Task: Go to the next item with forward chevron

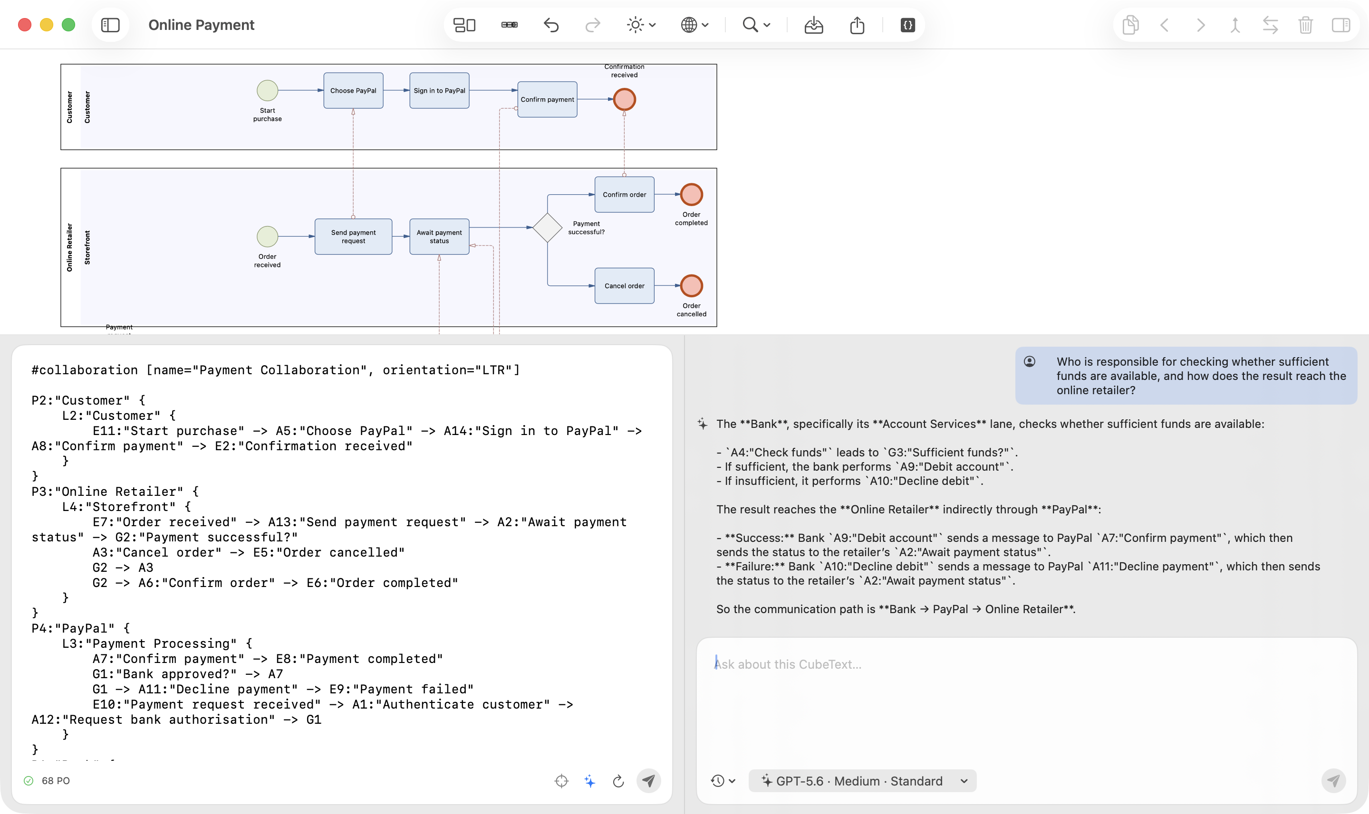Action: tap(1200, 25)
